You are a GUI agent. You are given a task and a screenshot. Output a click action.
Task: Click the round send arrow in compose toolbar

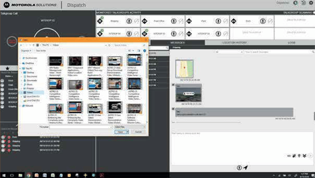[x=310, y=156]
